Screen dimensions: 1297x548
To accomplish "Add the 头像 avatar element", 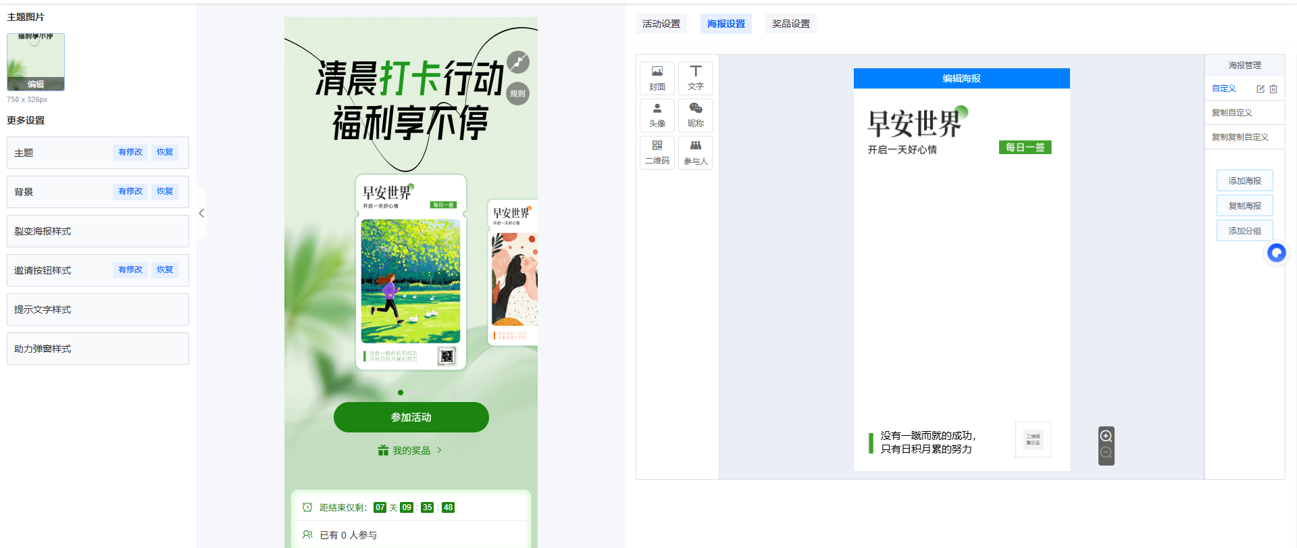I will tap(657, 115).
